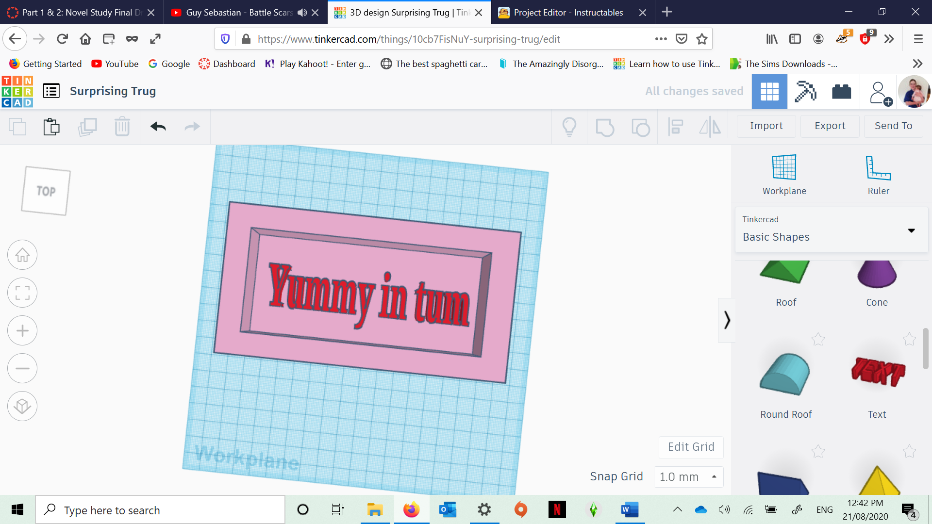The width and height of the screenshot is (932, 524).
Task: Switch to Guy Sebastian Battle Scars tab
Action: pyautogui.click(x=238, y=13)
